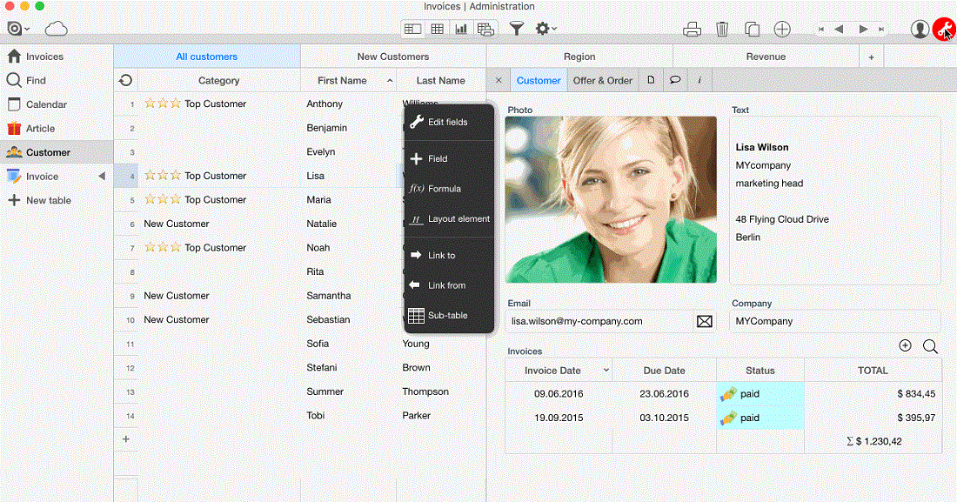This screenshot has width=957, height=502.
Task: Switch to the Revenue tab
Action: point(766,57)
